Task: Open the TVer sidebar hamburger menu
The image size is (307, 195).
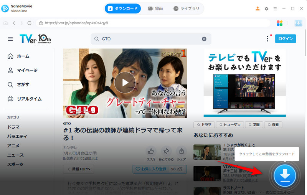Action: 10,39
